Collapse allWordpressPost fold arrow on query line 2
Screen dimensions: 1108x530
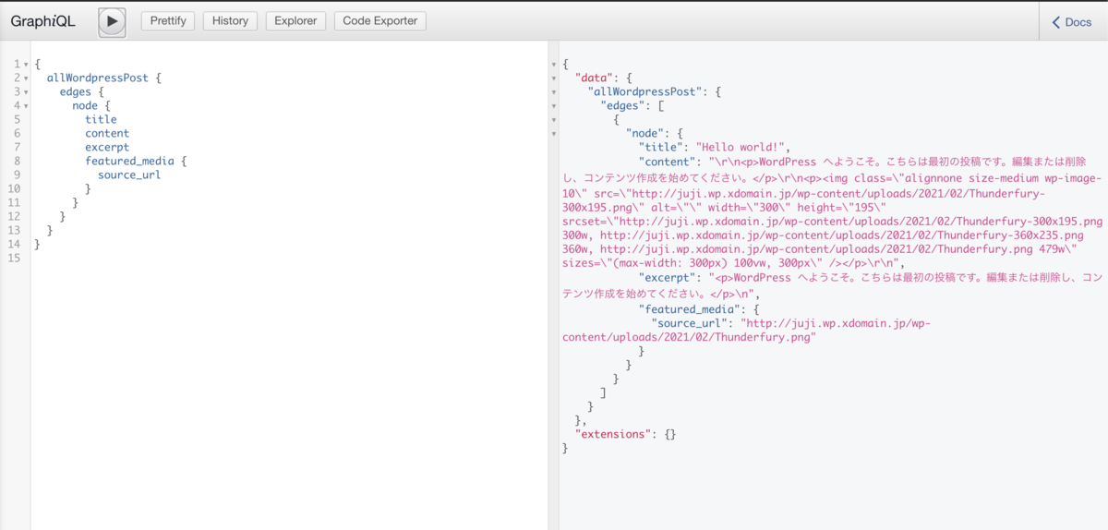tap(26, 78)
